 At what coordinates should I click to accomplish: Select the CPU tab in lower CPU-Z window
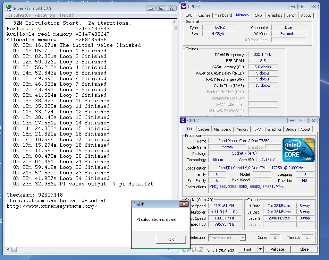188,129
